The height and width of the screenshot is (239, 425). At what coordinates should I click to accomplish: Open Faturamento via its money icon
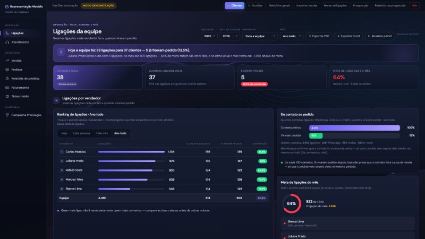7,88
